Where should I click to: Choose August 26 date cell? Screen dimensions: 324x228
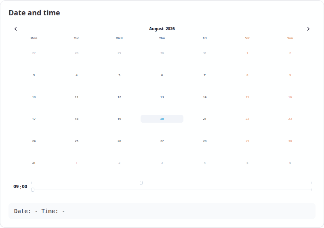119,141
